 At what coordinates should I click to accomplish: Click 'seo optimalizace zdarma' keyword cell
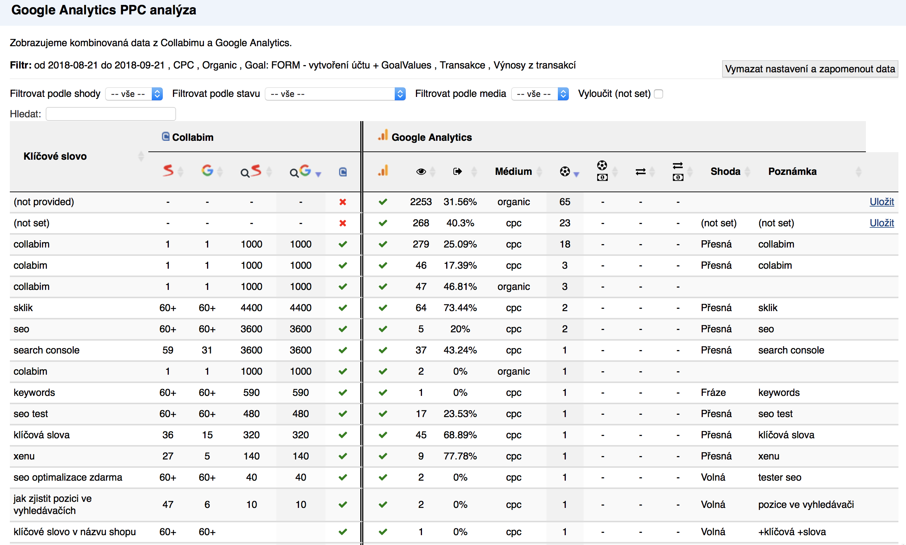[x=68, y=478]
